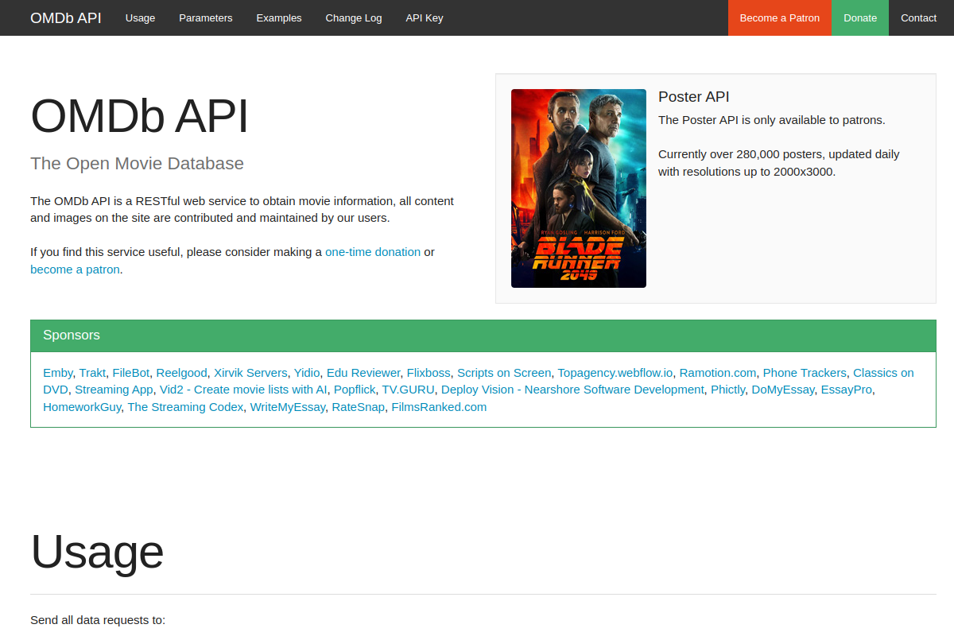The width and height of the screenshot is (954, 636).
Task: Visit the EssayPro sponsor link
Action: pos(847,390)
